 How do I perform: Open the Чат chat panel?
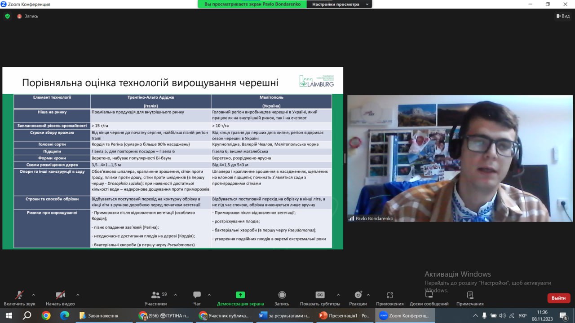point(197,298)
